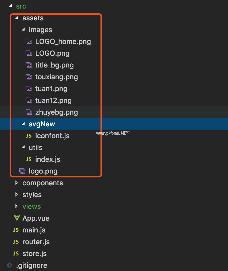Expand the styles folder arrow
Viewport: 228px width, 271px height.
point(17,195)
